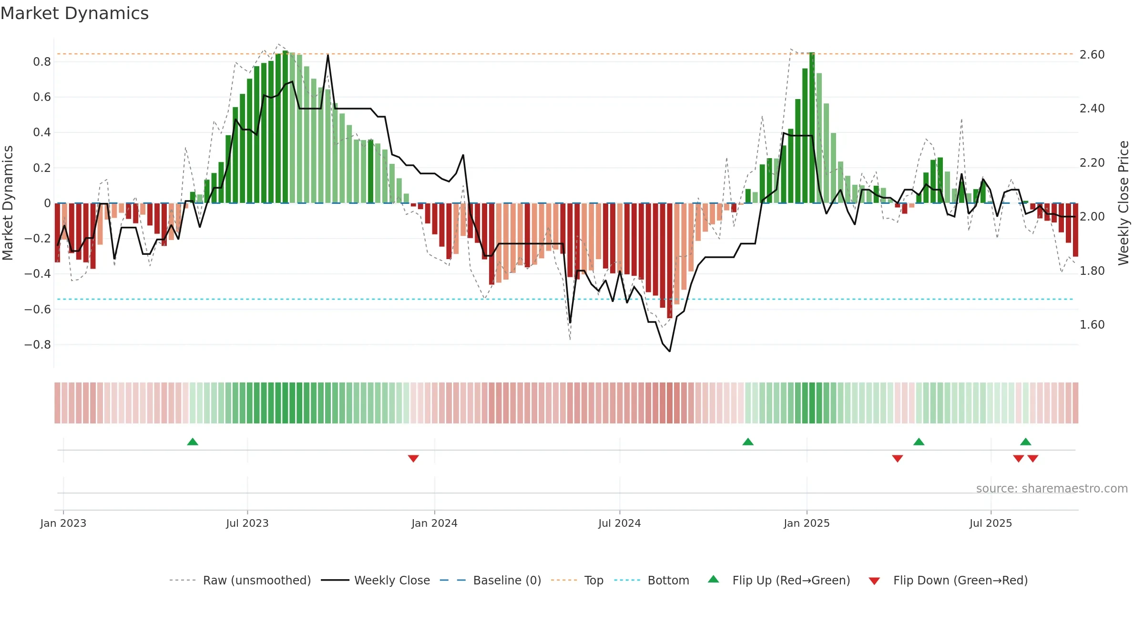Click the Market Dynamics y-axis title
The width and height of the screenshot is (1144, 643).
(x=8, y=203)
